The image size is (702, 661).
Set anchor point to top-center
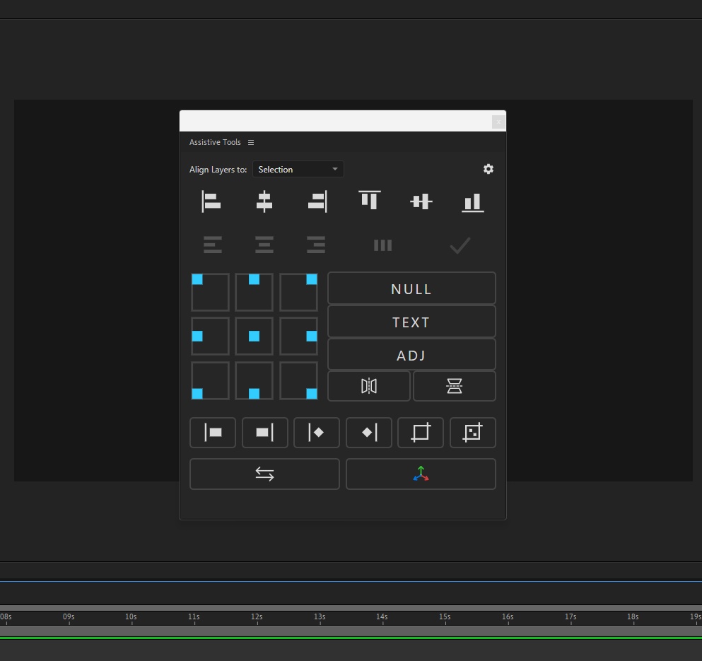coord(254,292)
